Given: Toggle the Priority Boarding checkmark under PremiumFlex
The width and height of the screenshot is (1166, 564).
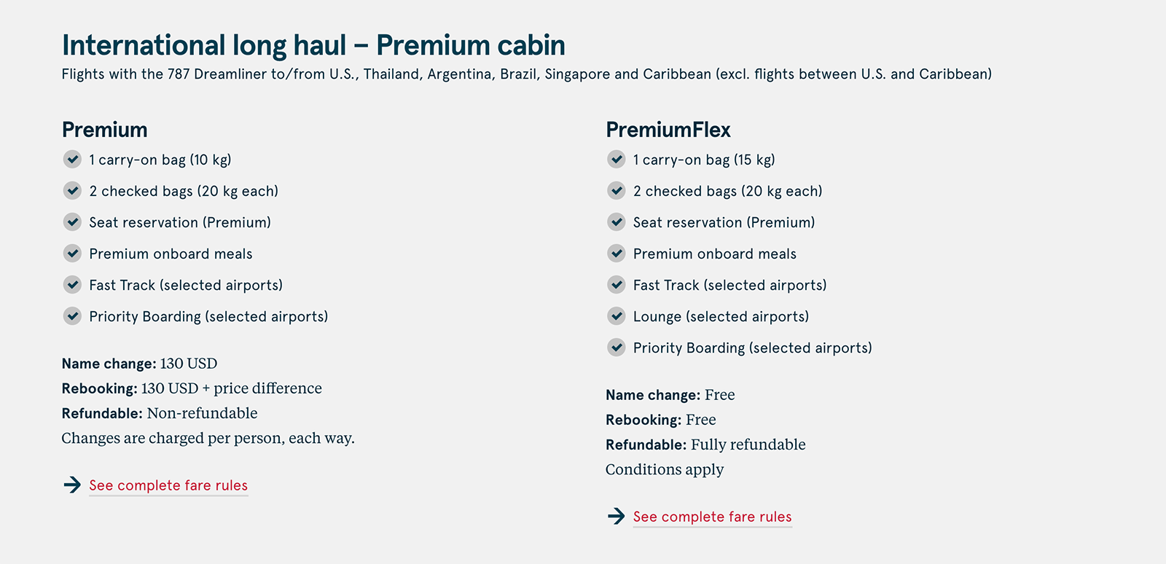Looking at the screenshot, I should pyautogui.click(x=616, y=347).
